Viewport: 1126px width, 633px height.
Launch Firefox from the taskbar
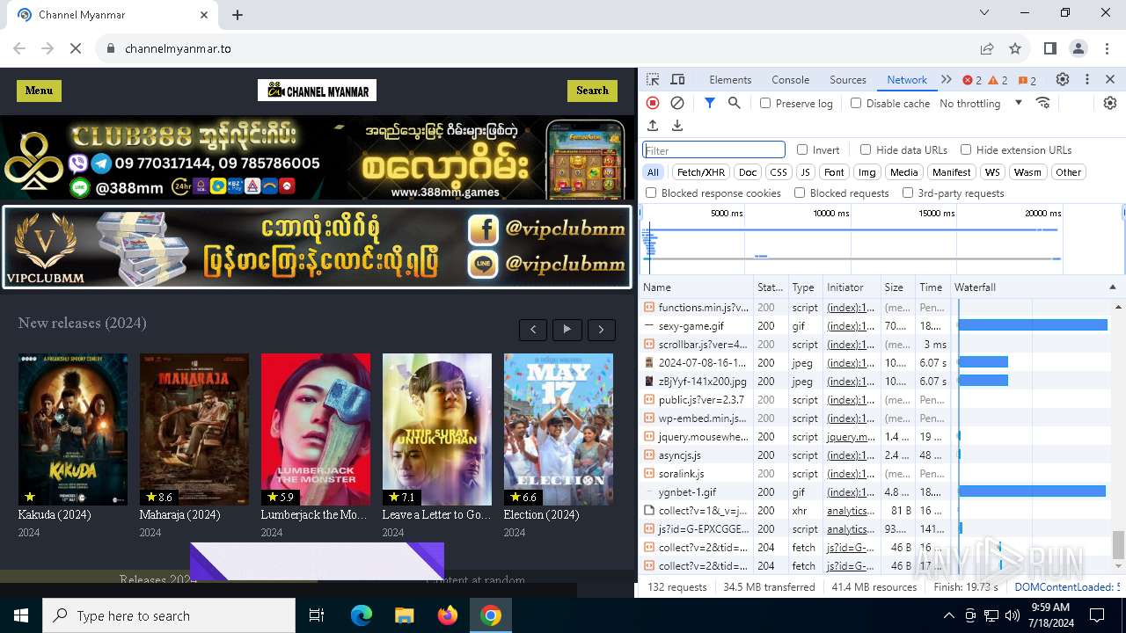448,615
